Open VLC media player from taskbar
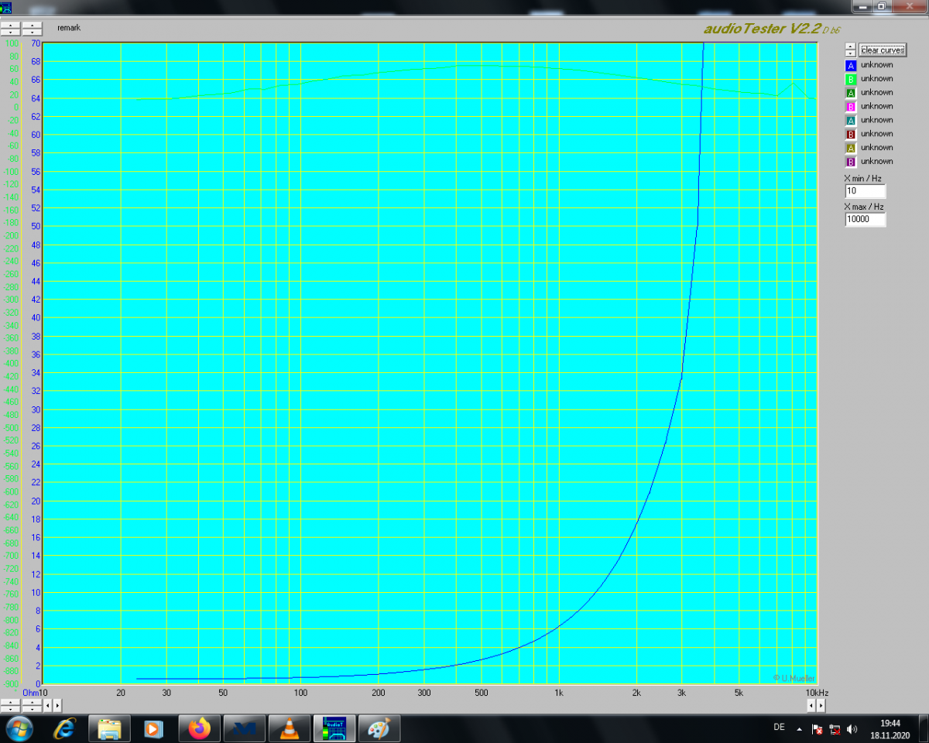This screenshot has height=743, width=929. (290, 728)
